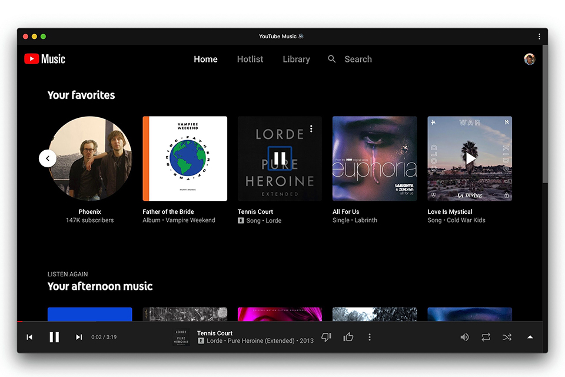Open the Vampire Weekend artist link
Image resolution: width=565 pixels, height=377 pixels.
pos(190,220)
